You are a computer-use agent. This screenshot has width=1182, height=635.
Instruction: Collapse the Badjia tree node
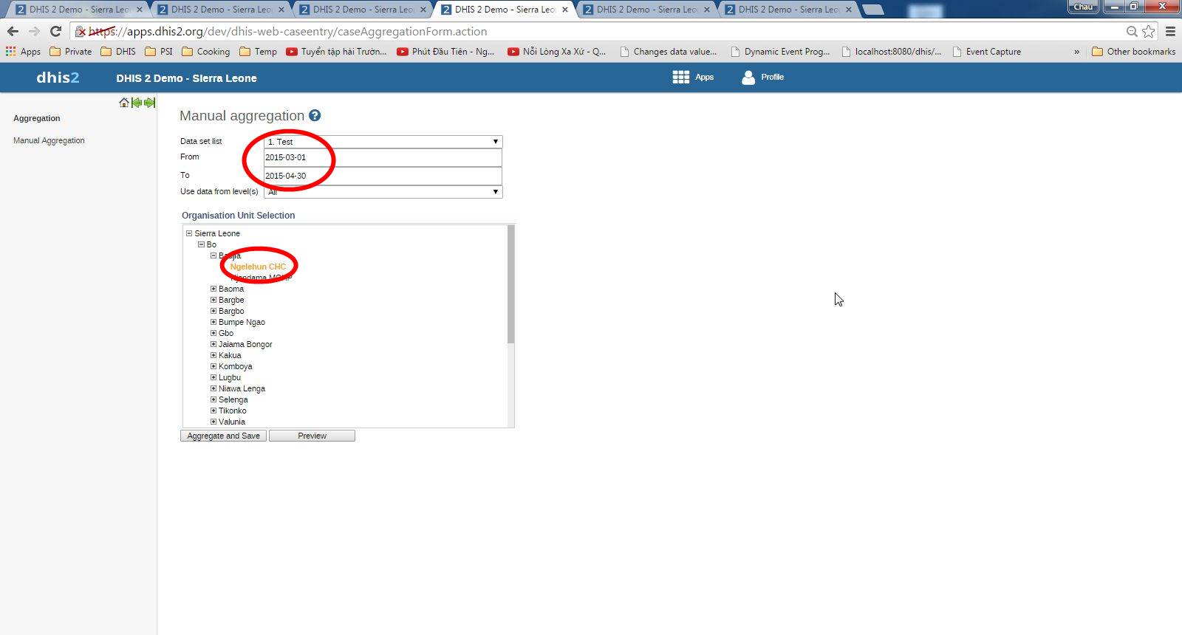pos(213,255)
